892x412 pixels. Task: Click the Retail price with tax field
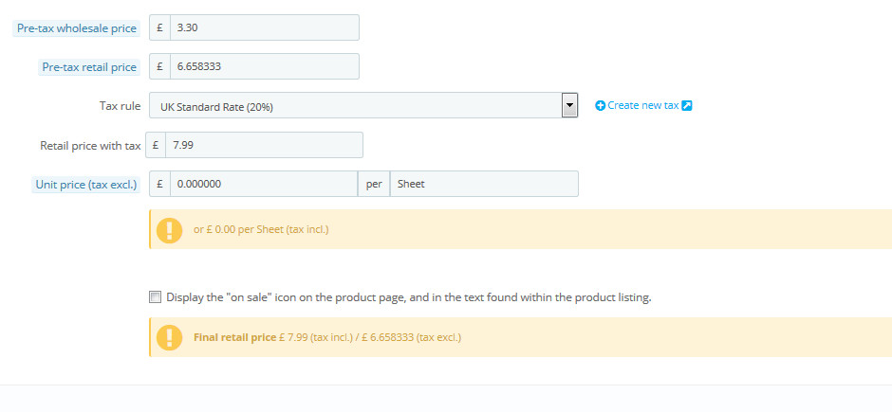(x=264, y=145)
